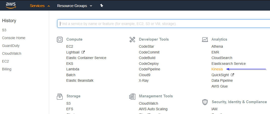Open Cloud9 service
270x114 pixels.
(145, 75)
